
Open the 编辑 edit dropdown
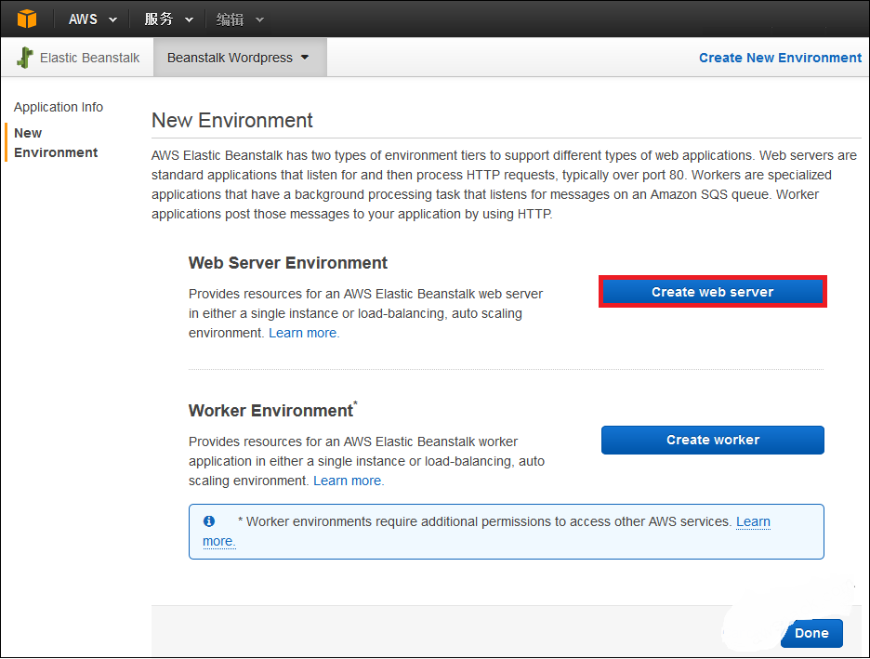tap(240, 19)
